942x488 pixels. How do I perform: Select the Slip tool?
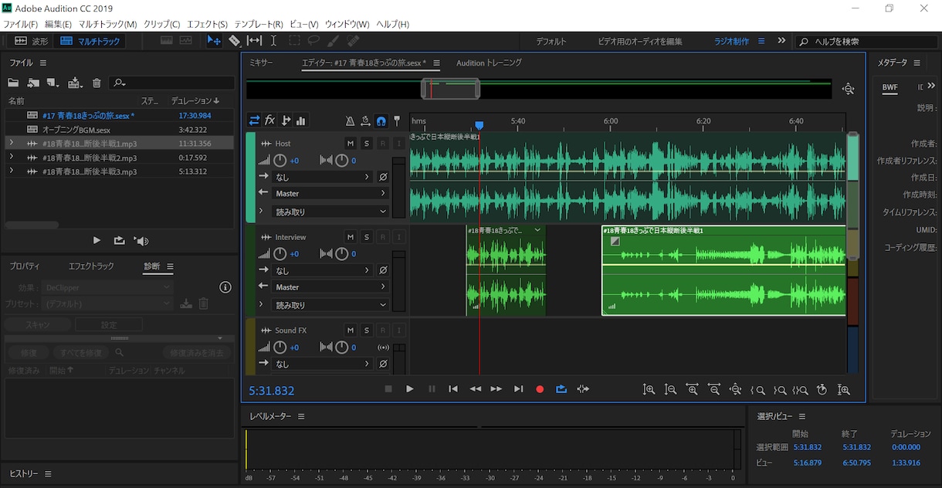[254, 41]
